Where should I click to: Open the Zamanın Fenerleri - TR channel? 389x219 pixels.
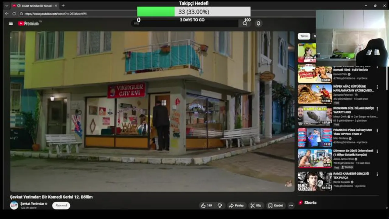point(345,95)
